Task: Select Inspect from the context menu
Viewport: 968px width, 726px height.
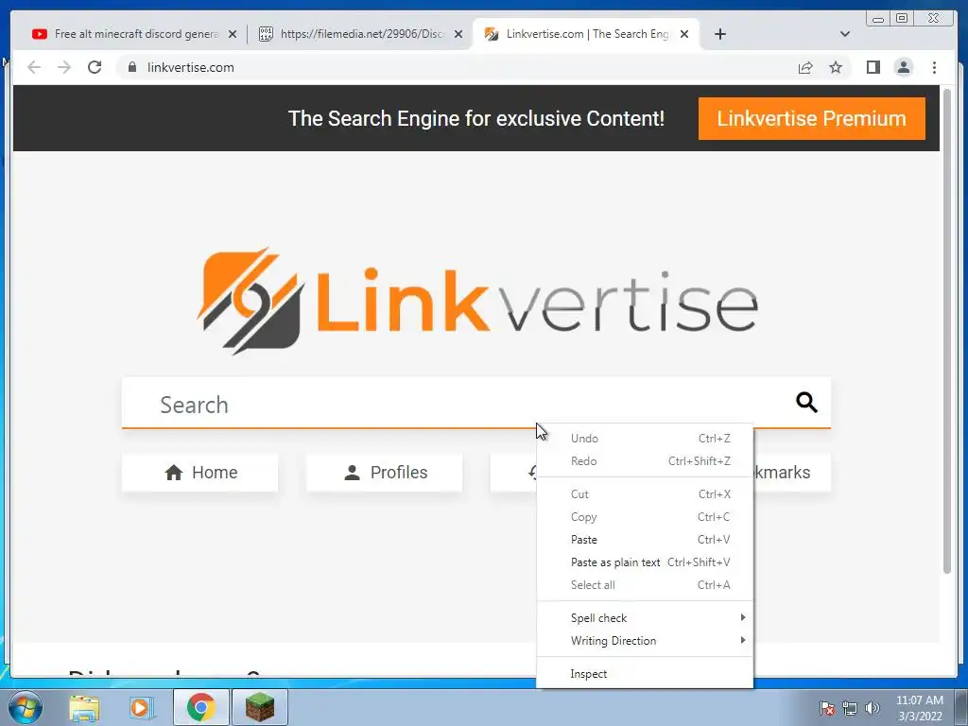Action: (x=645, y=674)
